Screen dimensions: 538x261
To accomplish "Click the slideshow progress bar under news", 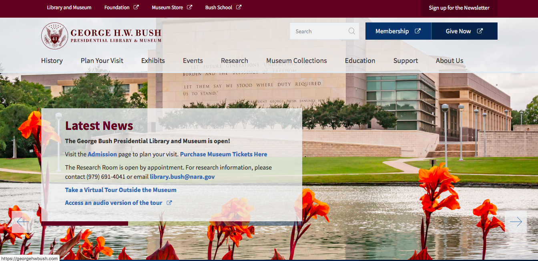I will coord(84,223).
